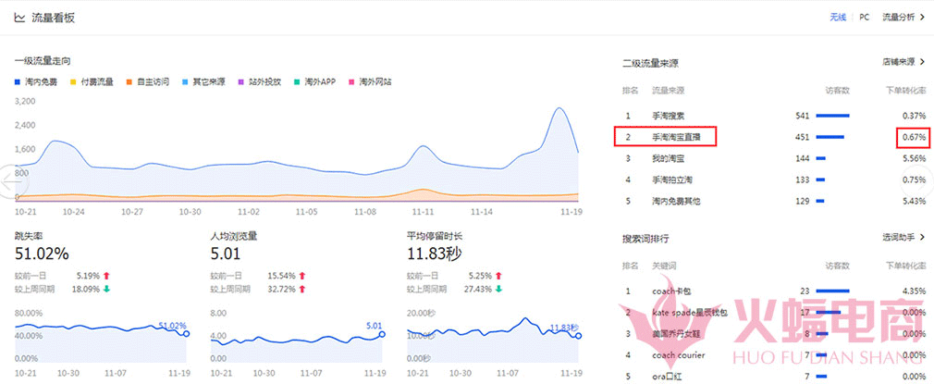Click the 跳失率 end-point marker on sparkline
934x384 pixels.
(186, 333)
